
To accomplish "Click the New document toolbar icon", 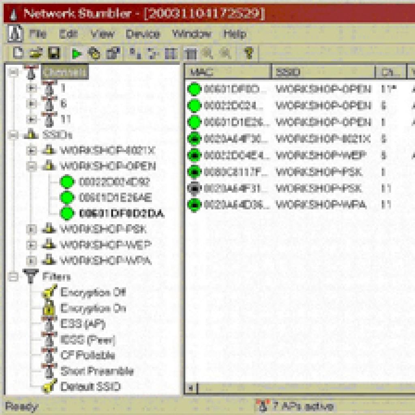I will (18, 53).
